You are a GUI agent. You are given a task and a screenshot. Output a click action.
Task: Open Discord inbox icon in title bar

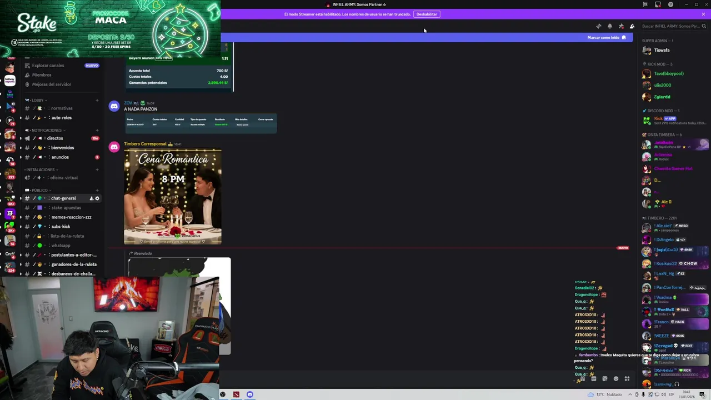point(658,4)
